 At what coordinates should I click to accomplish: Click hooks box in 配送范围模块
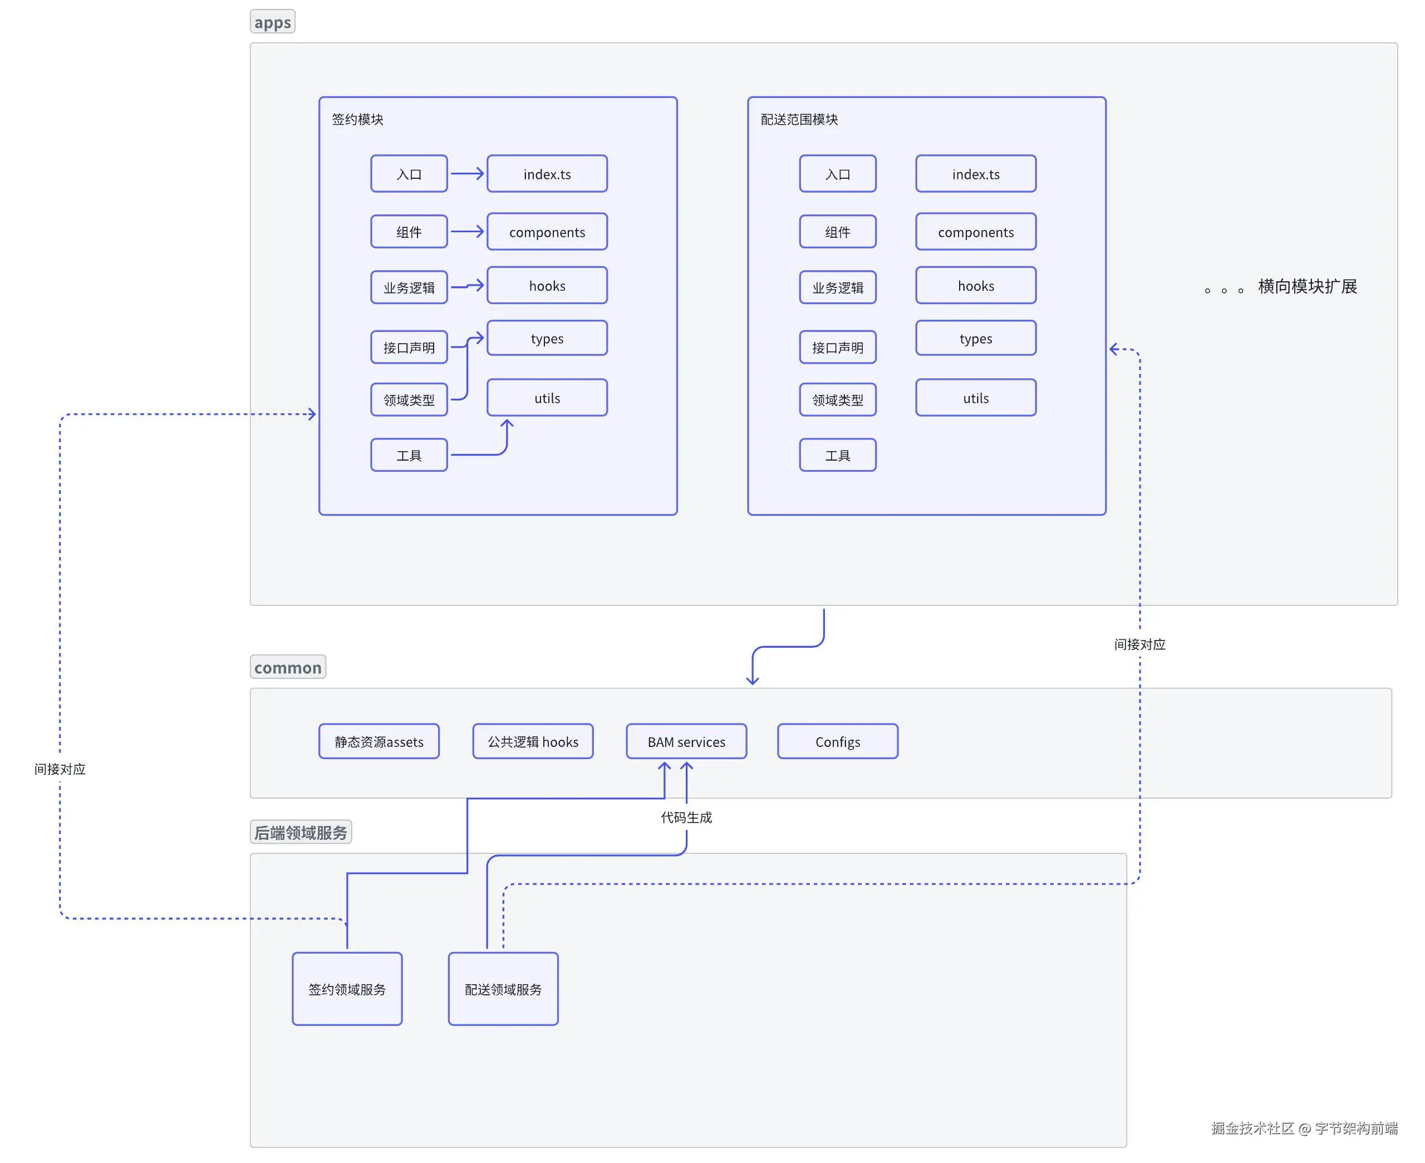pos(975,286)
